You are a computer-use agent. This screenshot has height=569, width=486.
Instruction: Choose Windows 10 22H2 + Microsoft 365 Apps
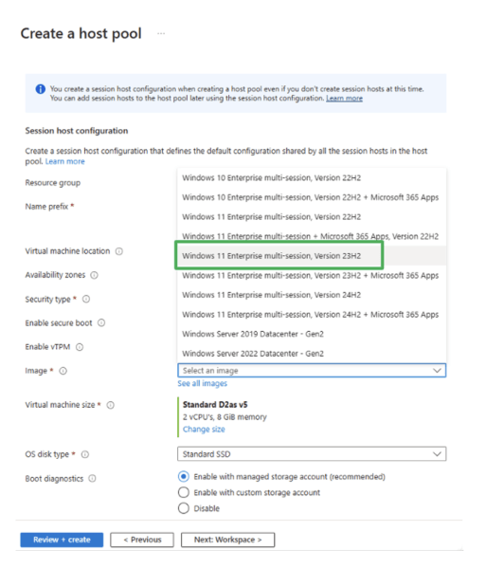click(x=312, y=197)
